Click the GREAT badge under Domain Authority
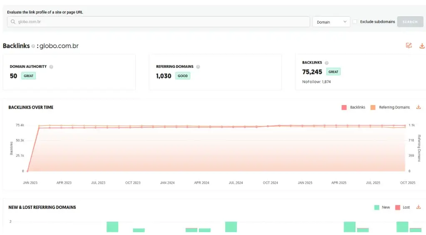This screenshot has width=426, height=235. coord(29,76)
